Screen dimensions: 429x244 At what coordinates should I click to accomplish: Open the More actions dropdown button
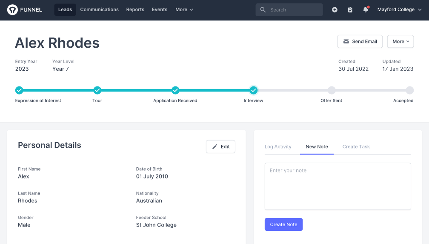pos(400,41)
